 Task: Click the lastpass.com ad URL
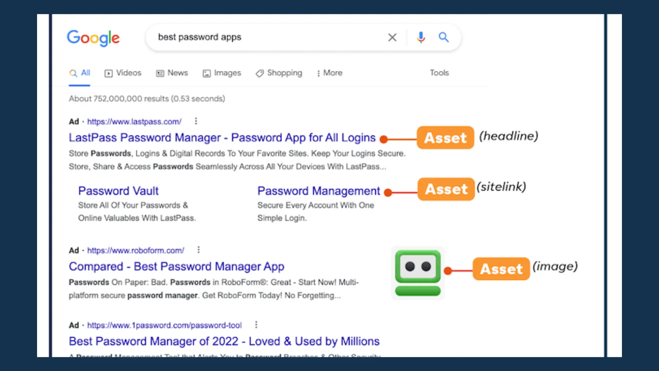pos(134,122)
